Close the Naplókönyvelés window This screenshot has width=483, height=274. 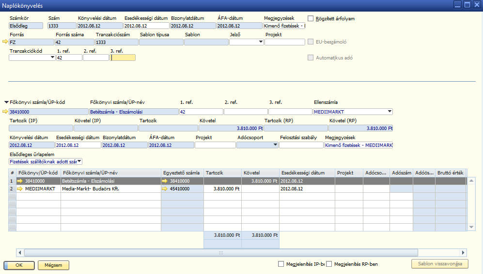pyautogui.click(x=477, y=5)
